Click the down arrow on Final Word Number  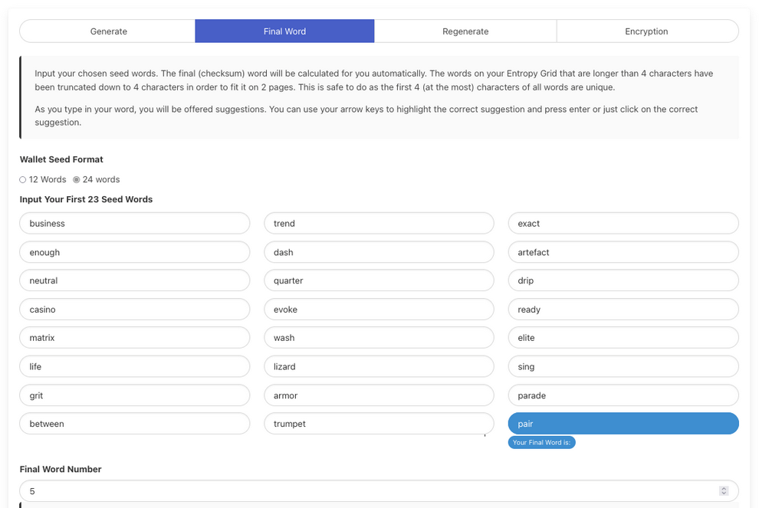724,494
